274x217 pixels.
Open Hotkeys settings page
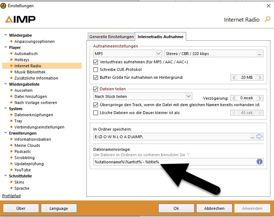pos(22,60)
